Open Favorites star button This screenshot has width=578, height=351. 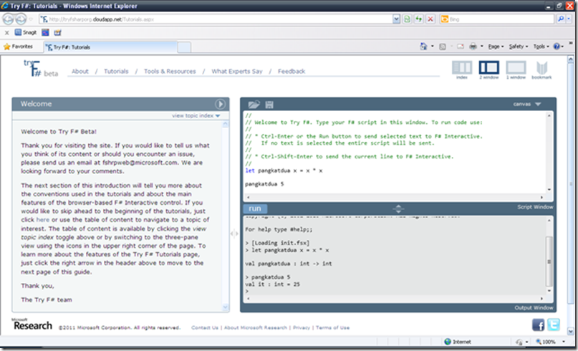click(18, 47)
